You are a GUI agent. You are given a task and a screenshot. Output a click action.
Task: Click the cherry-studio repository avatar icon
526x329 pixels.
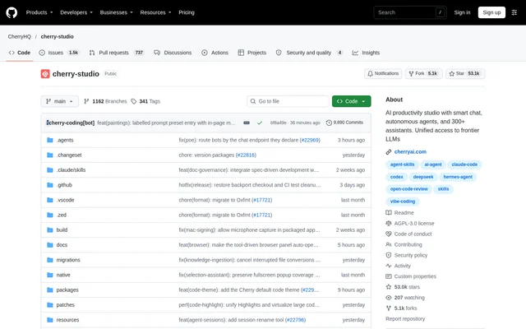[45, 74]
